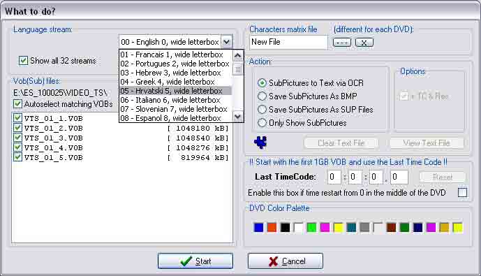Click the Cancel button
481x276 pixels.
click(286, 261)
